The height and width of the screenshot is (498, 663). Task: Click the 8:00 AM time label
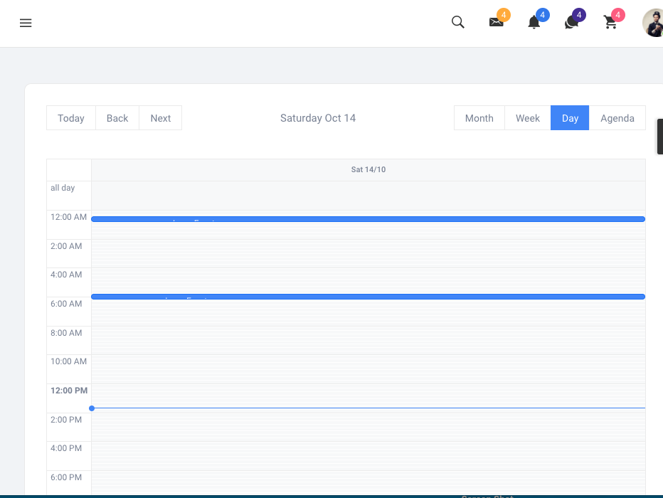[66, 333]
